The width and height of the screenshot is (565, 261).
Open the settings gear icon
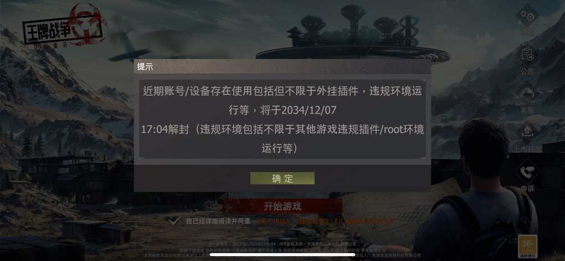click(527, 15)
